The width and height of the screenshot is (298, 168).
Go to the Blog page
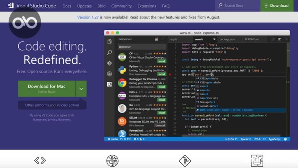tap(101, 6)
